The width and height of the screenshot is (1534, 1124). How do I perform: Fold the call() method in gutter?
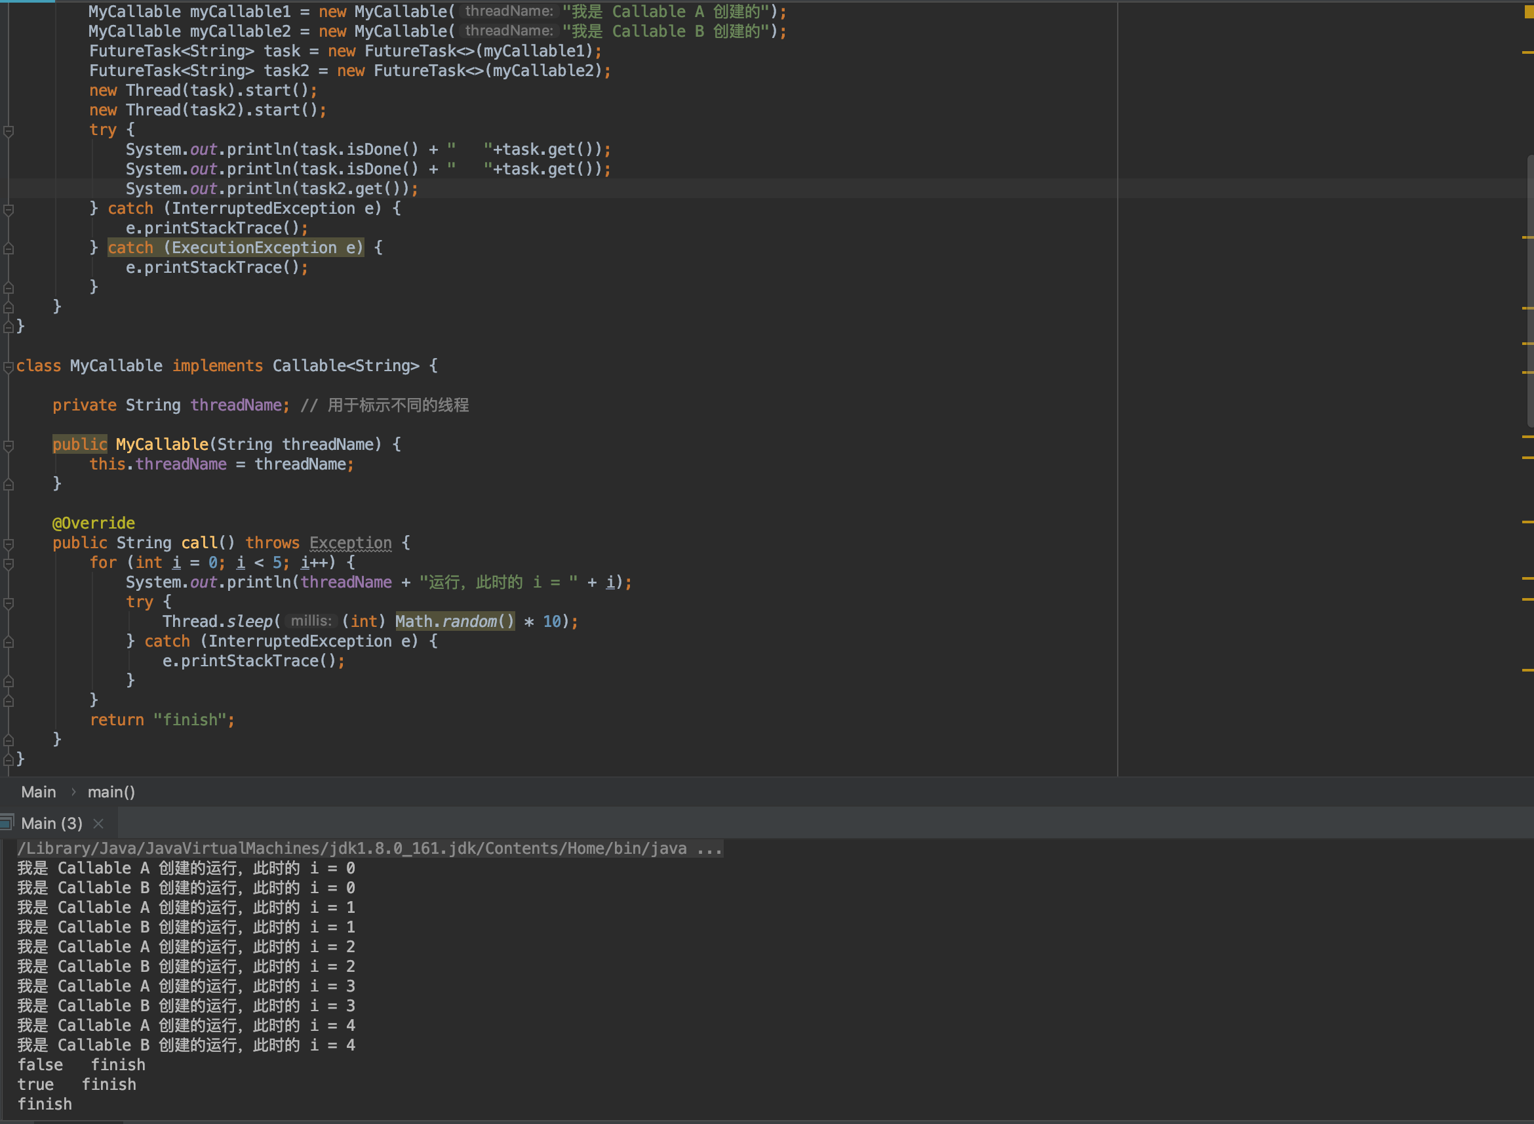pyautogui.click(x=9, y=544)
